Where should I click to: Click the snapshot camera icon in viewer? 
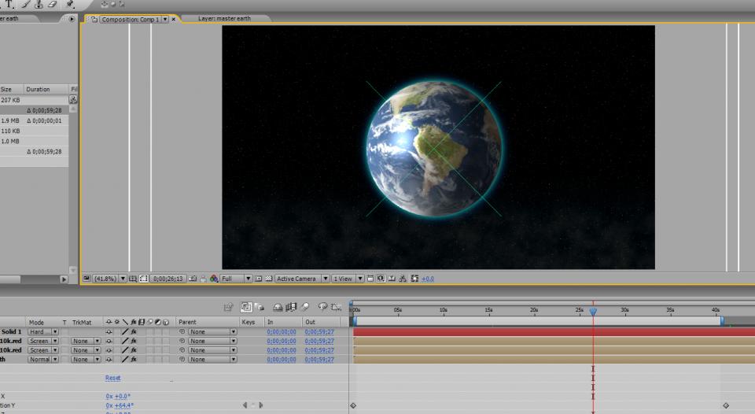point(193,279)
